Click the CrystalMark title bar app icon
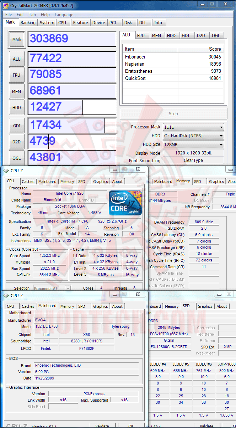 click(x=5, y=5)
